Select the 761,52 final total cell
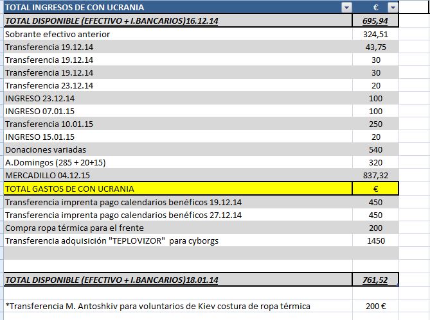 pyautogui.click(x=375, y=280)
